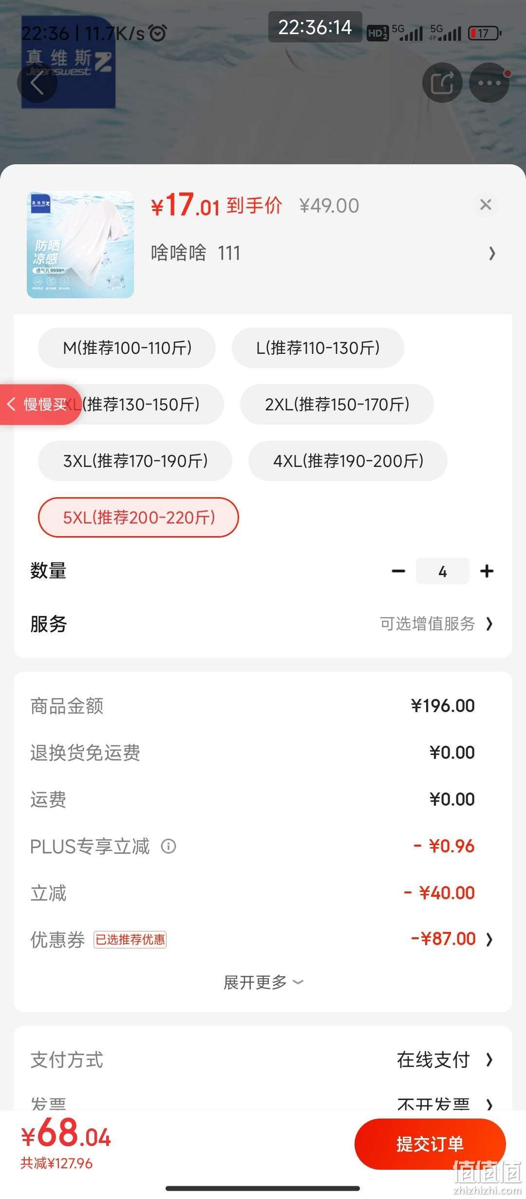Open 可选增值服务 service options

coord(436,624)
